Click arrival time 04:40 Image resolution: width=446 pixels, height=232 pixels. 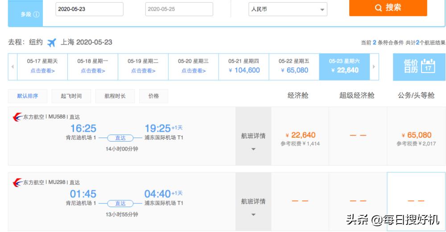point(157,194)
